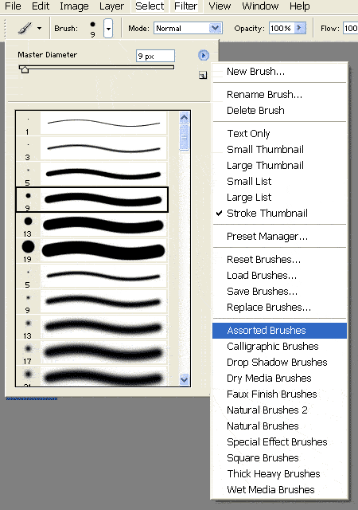
Task: Open the Image menu
Action: click(x=74, y=6)
